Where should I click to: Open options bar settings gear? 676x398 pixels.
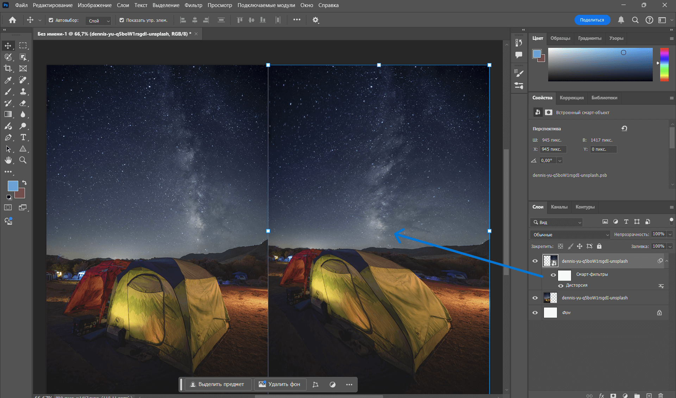click(x=315, y=20)
